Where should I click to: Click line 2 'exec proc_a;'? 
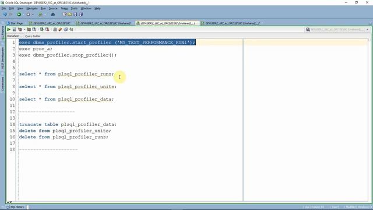(x=36, y=49)
